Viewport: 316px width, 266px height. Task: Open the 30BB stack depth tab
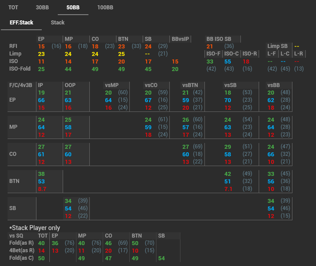tap(43, 8)
